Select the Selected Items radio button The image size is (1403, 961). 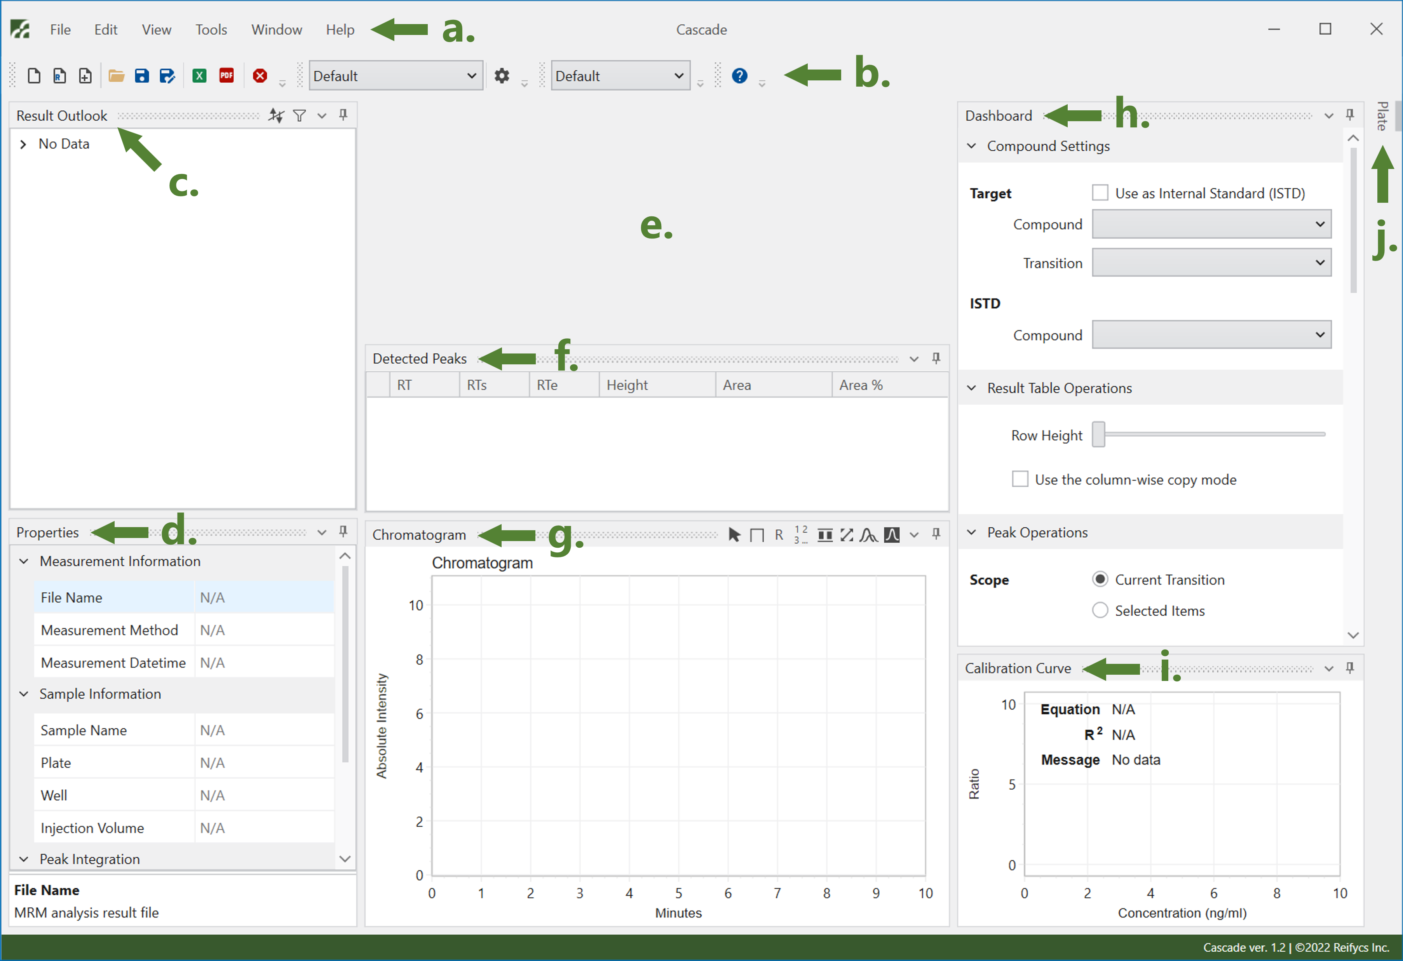click(x=1100, y=610)
